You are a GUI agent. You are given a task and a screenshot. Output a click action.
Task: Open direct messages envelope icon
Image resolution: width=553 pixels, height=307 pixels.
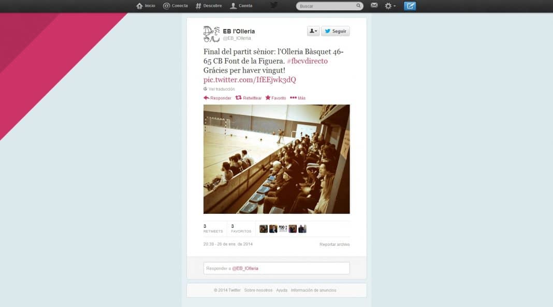(x=374, y=5)
